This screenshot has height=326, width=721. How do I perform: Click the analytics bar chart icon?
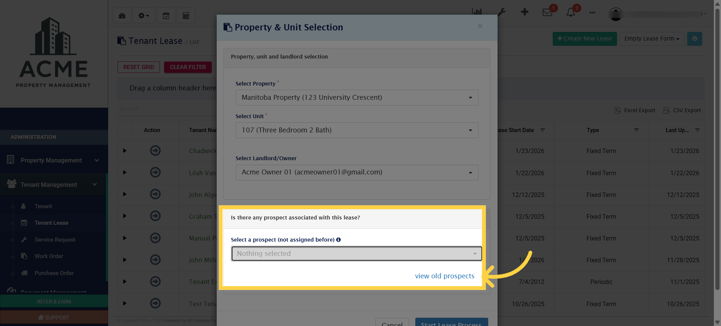click(477, 12)
